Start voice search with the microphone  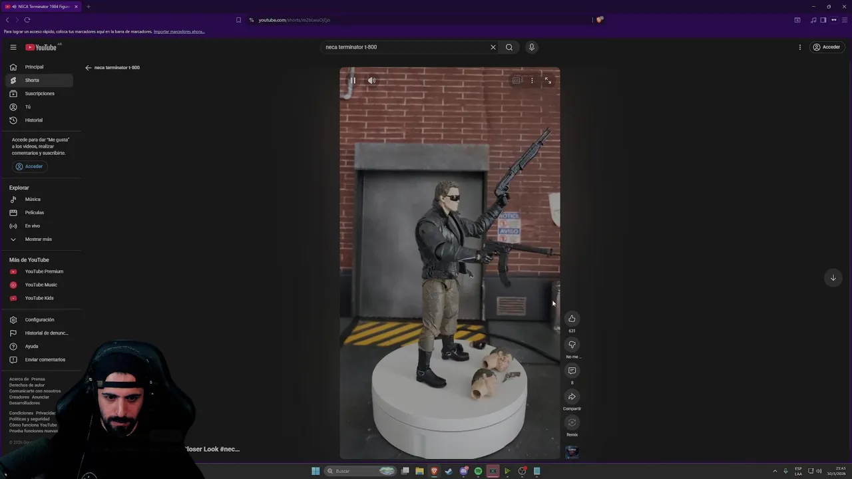point(531,47)
